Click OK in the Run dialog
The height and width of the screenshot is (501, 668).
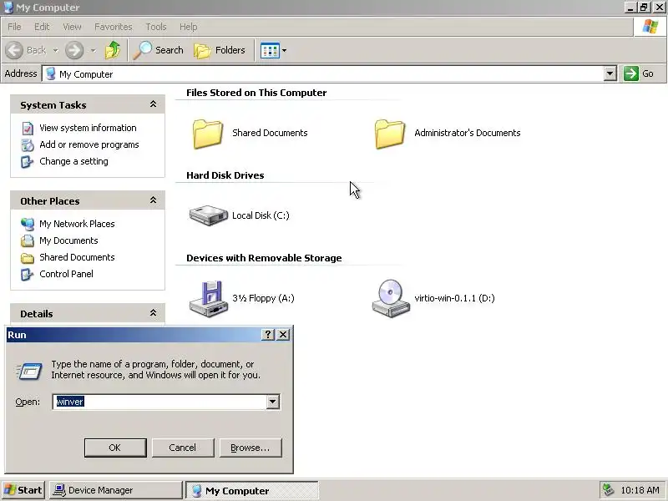point(115,448)
